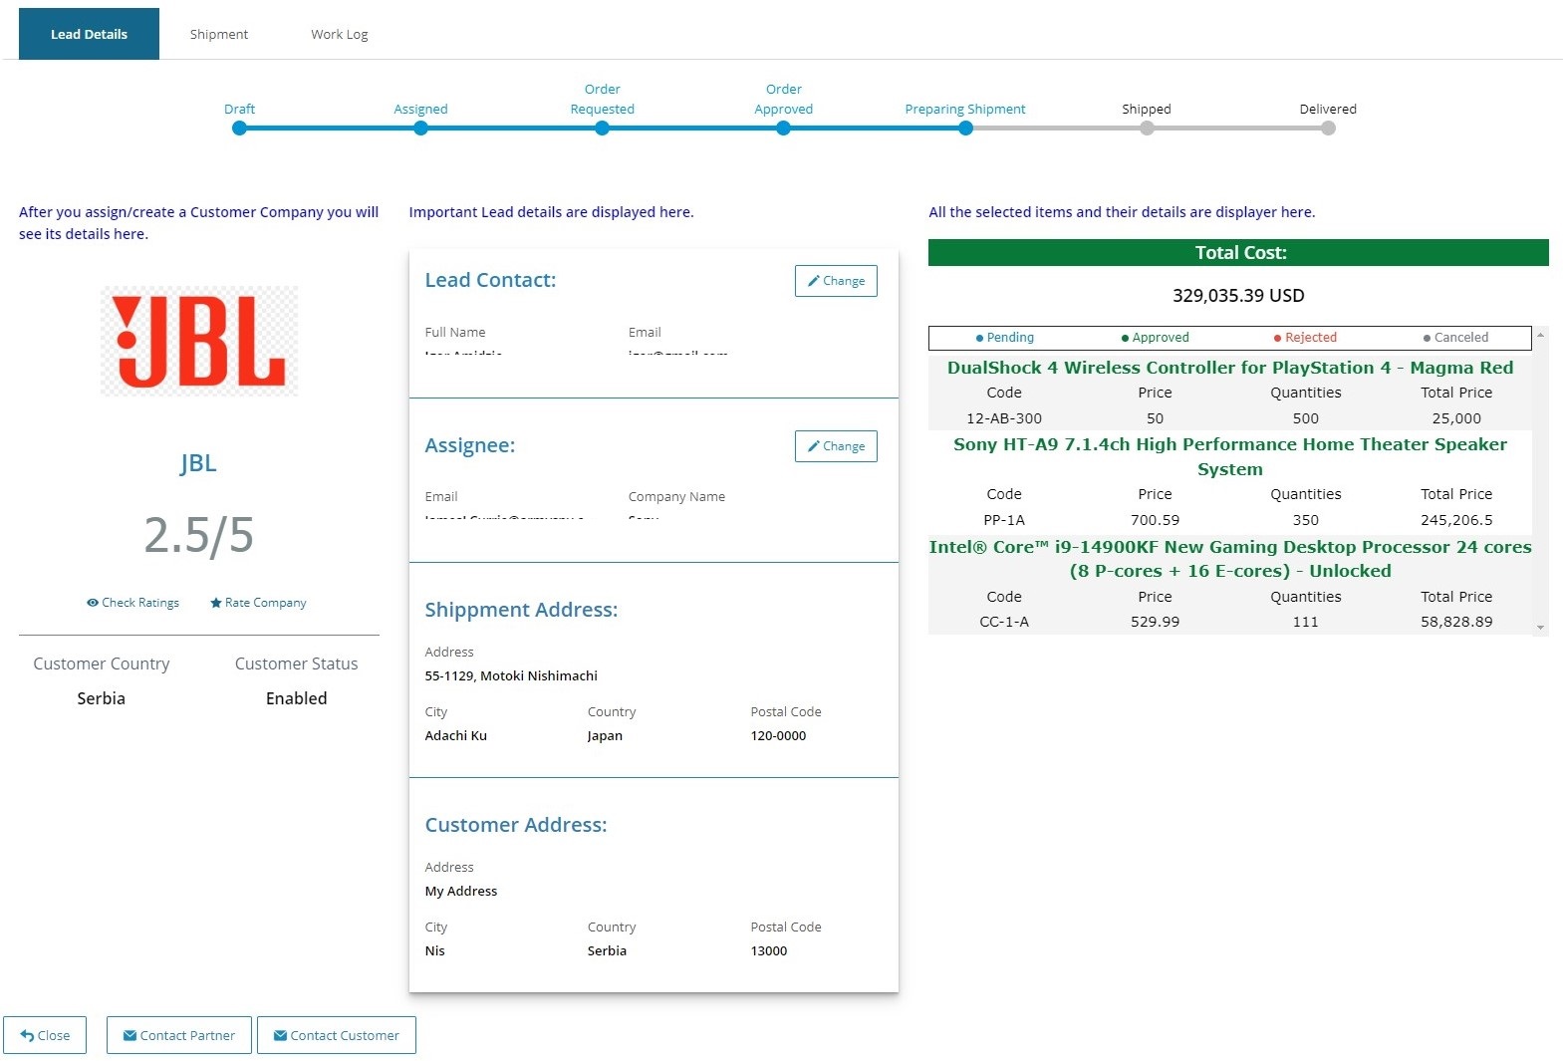Click shipment country Japan
Image resolution: width=1563 pixels, height=1061 pixels.
tap(605, 736)
